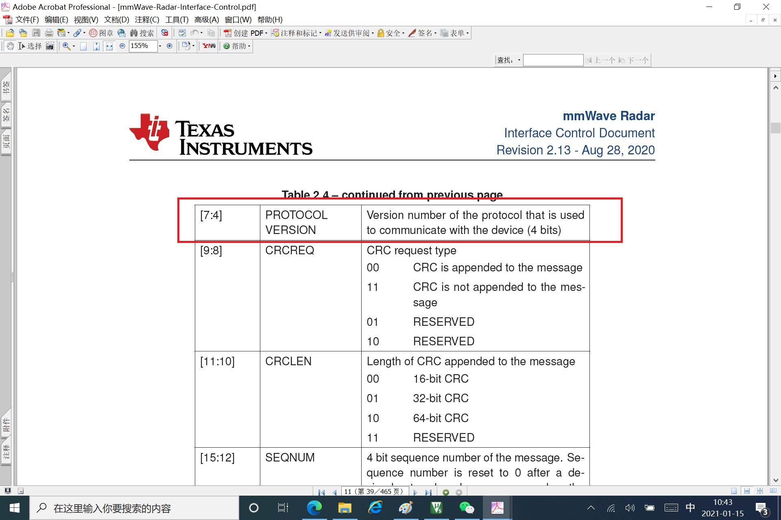Viewport: 781px width, 520px height.
Task: Click the Fit Page icon
Action: coord(96,46)
